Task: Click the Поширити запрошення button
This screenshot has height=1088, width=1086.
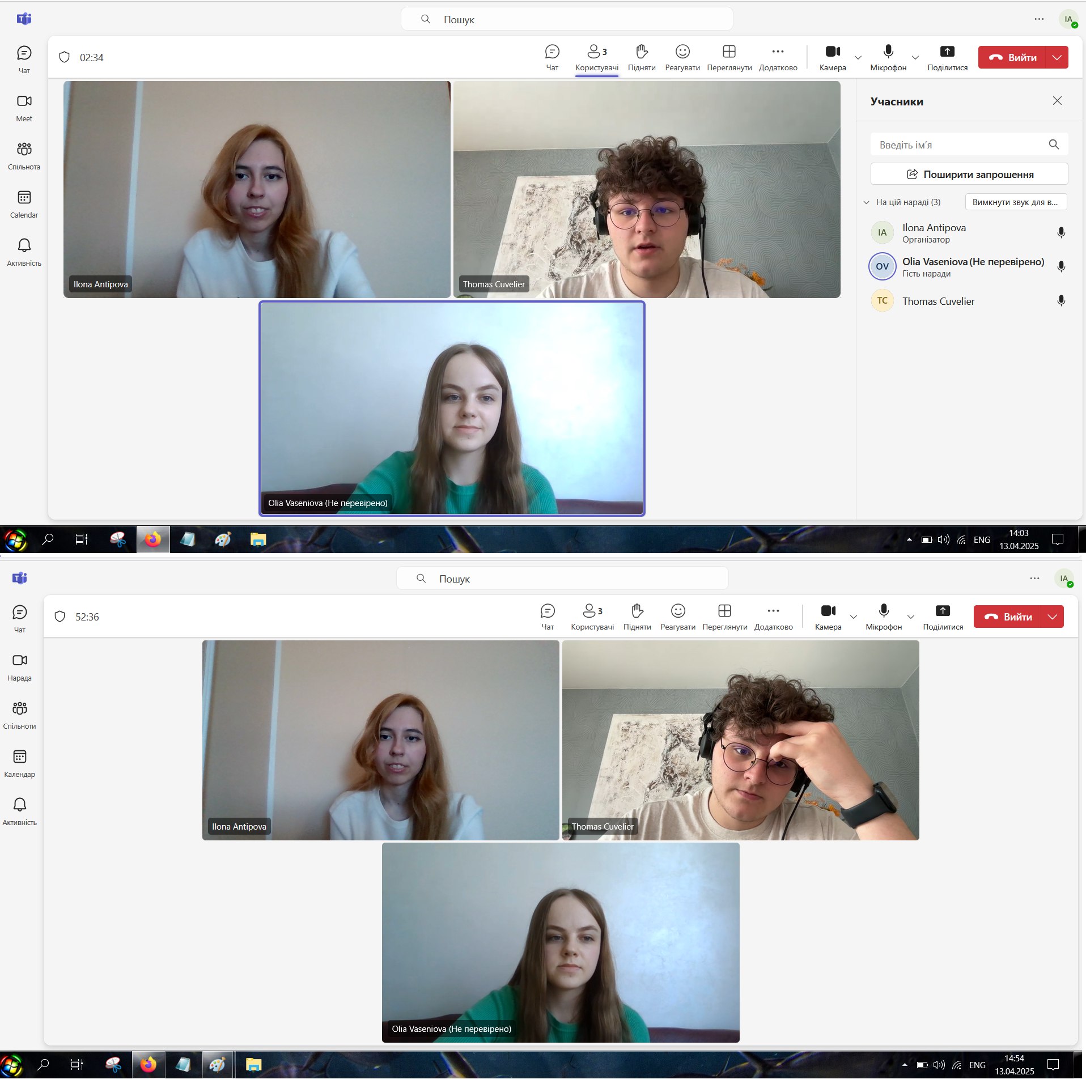Action: 969,174
